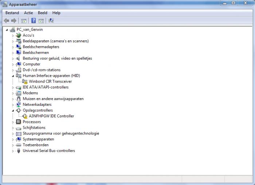Select Toetsenborden label
This screenshot has height=185, width=255.
[36, 145]
